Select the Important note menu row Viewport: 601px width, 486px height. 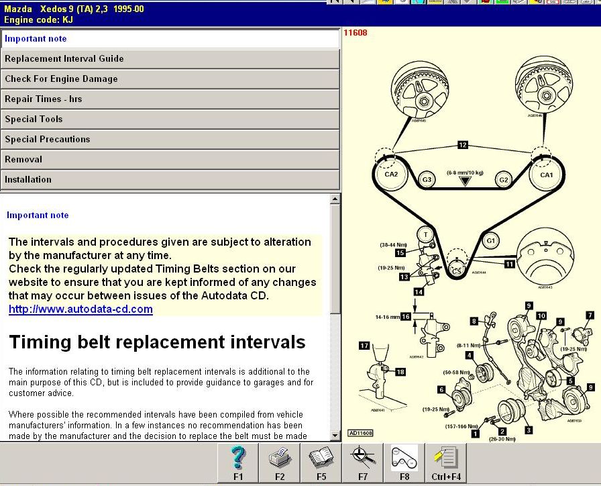[170, 39]
